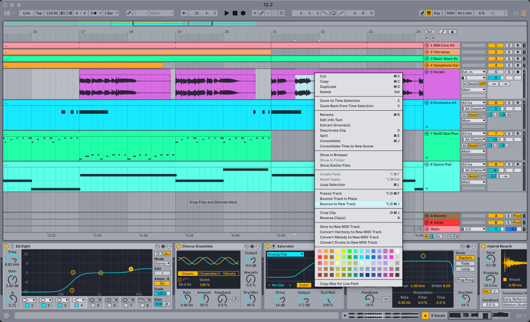The image size is (530, 322).
Task: Toggle Post button on A Reverb return
Action: coord(517,216)
